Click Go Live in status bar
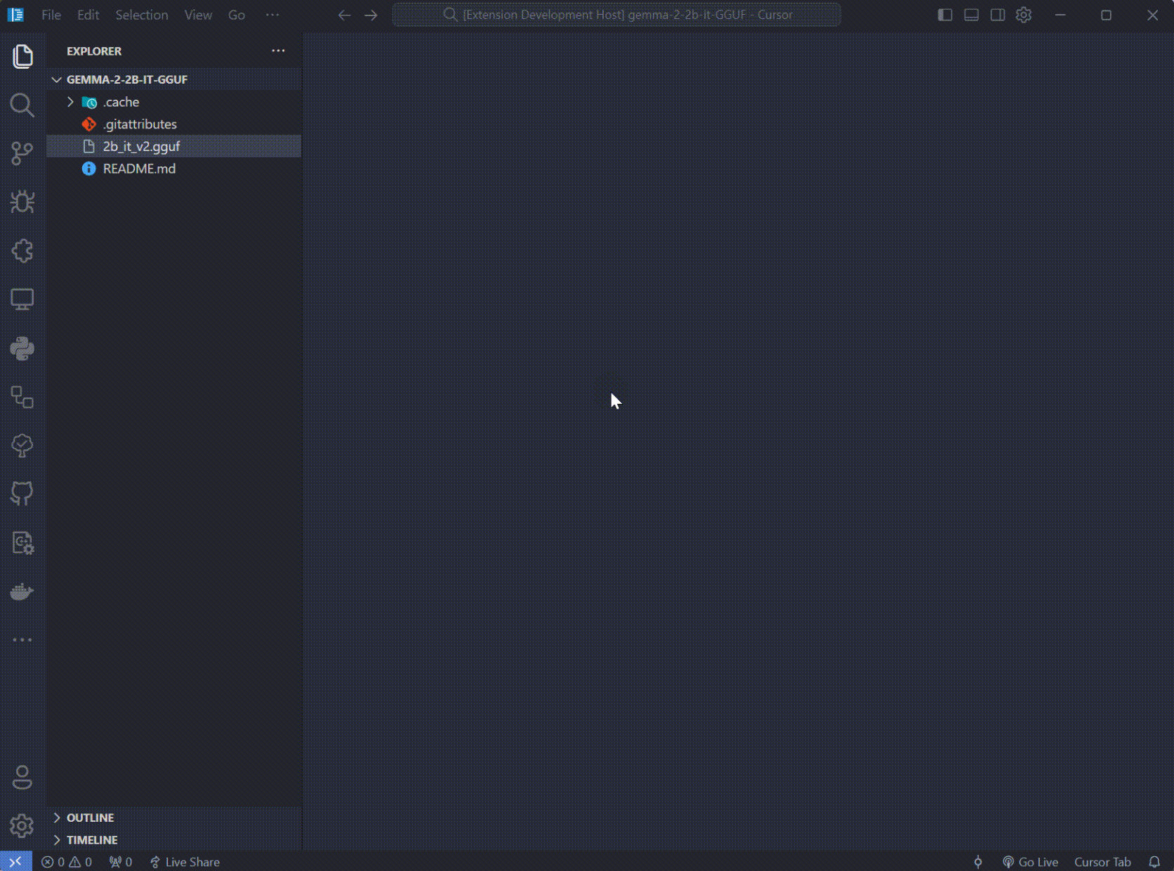 [x=1031, y=862]
